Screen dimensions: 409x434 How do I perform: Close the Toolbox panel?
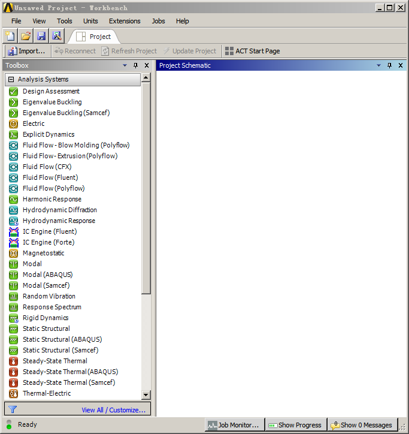pyautogui.click(x=147, y=65)
